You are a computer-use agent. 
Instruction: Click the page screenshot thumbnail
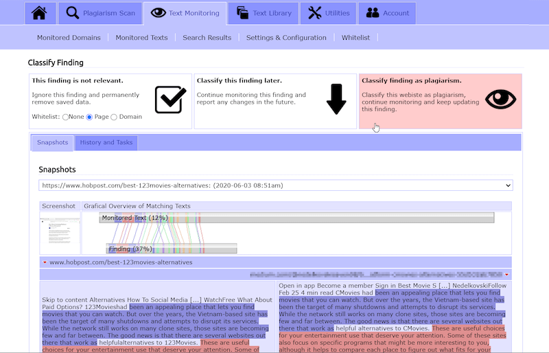[x=60, y=231]
